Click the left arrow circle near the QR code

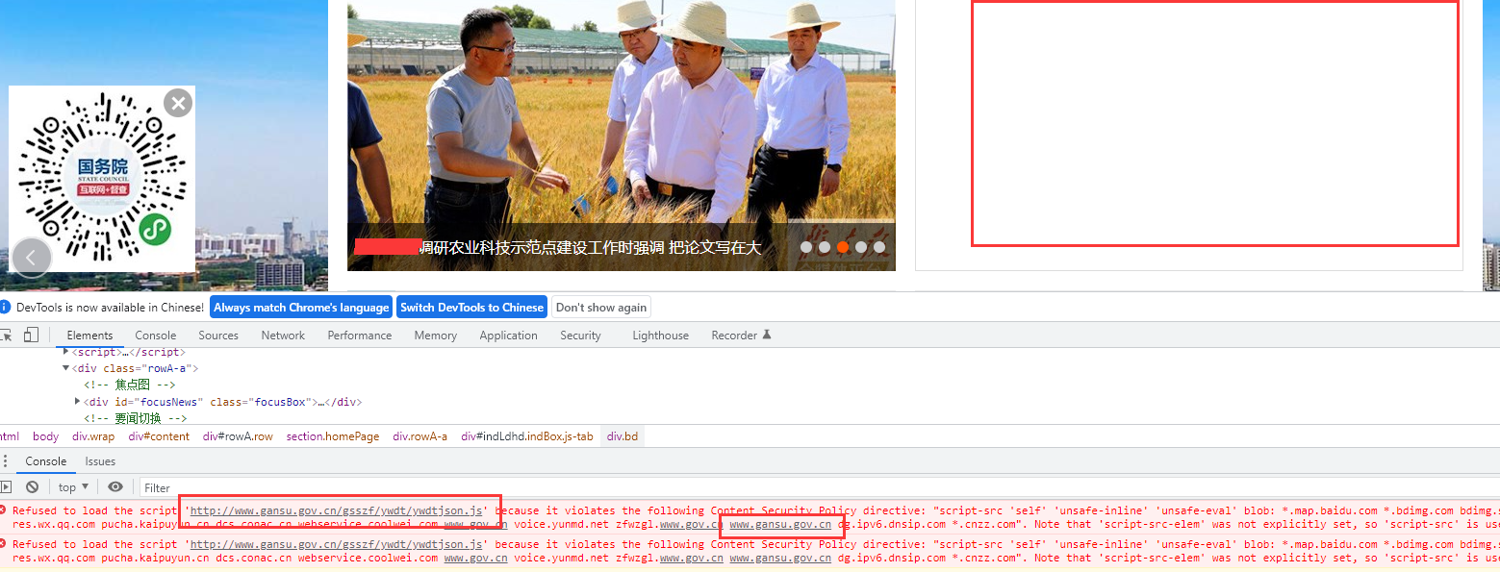pos(31,257)
